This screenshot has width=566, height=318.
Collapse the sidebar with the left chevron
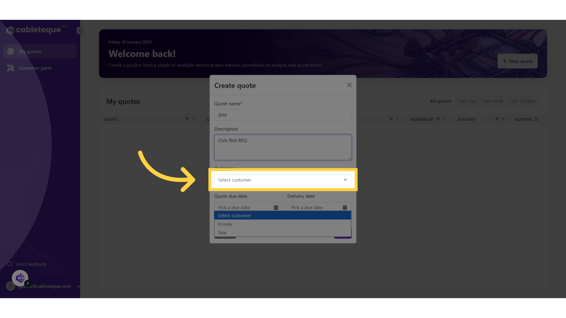pyautogui.click(x=80, y=30)
